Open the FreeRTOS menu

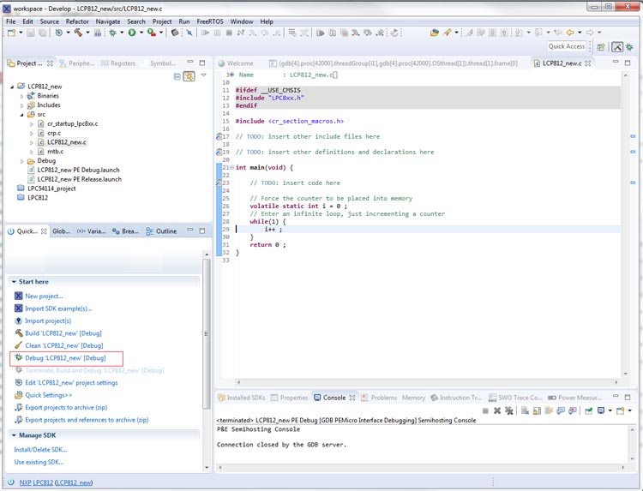[x=210, y=21]
